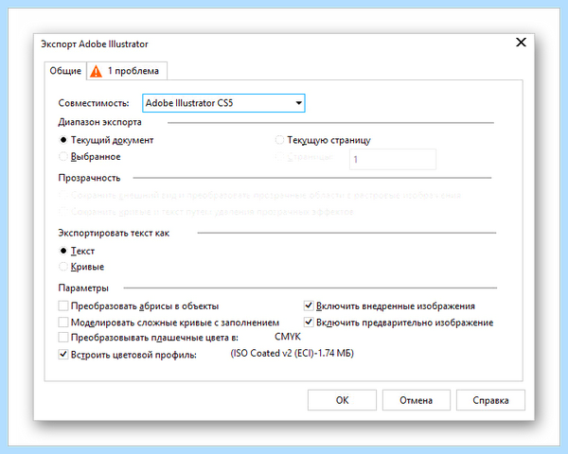This screenshot has height=454, width=568.
Task: Click the Adobe Illustrator CS5 compatibility value
Action: 189,103
